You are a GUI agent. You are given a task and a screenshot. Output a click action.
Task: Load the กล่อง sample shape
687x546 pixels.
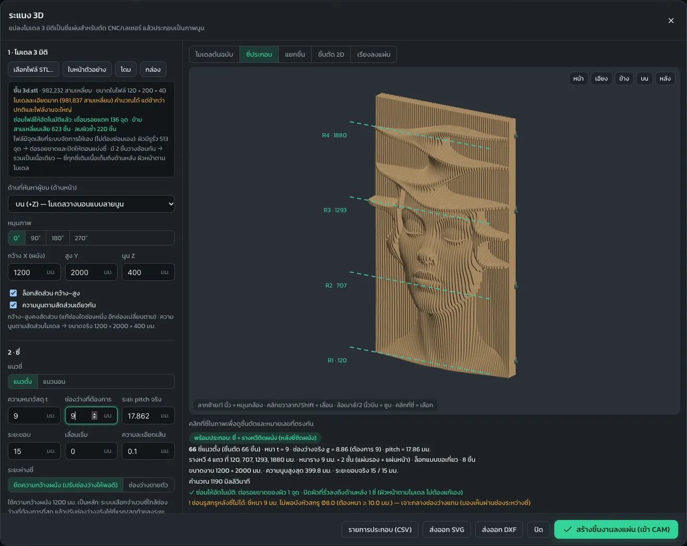(x=153, y=70)
